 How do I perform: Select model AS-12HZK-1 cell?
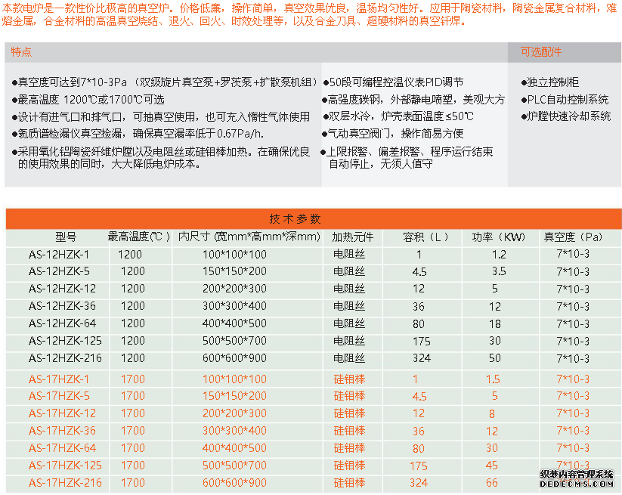pos(59,254)
